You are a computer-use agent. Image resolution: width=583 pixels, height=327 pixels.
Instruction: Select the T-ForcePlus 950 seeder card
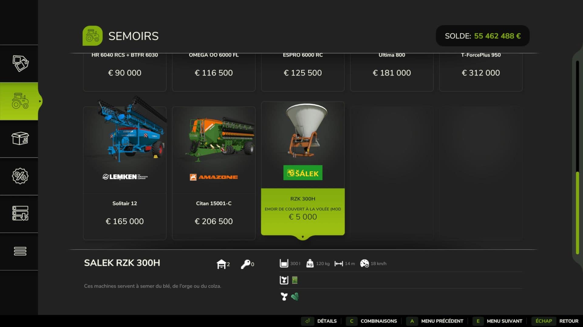click(x=481, y=72)
